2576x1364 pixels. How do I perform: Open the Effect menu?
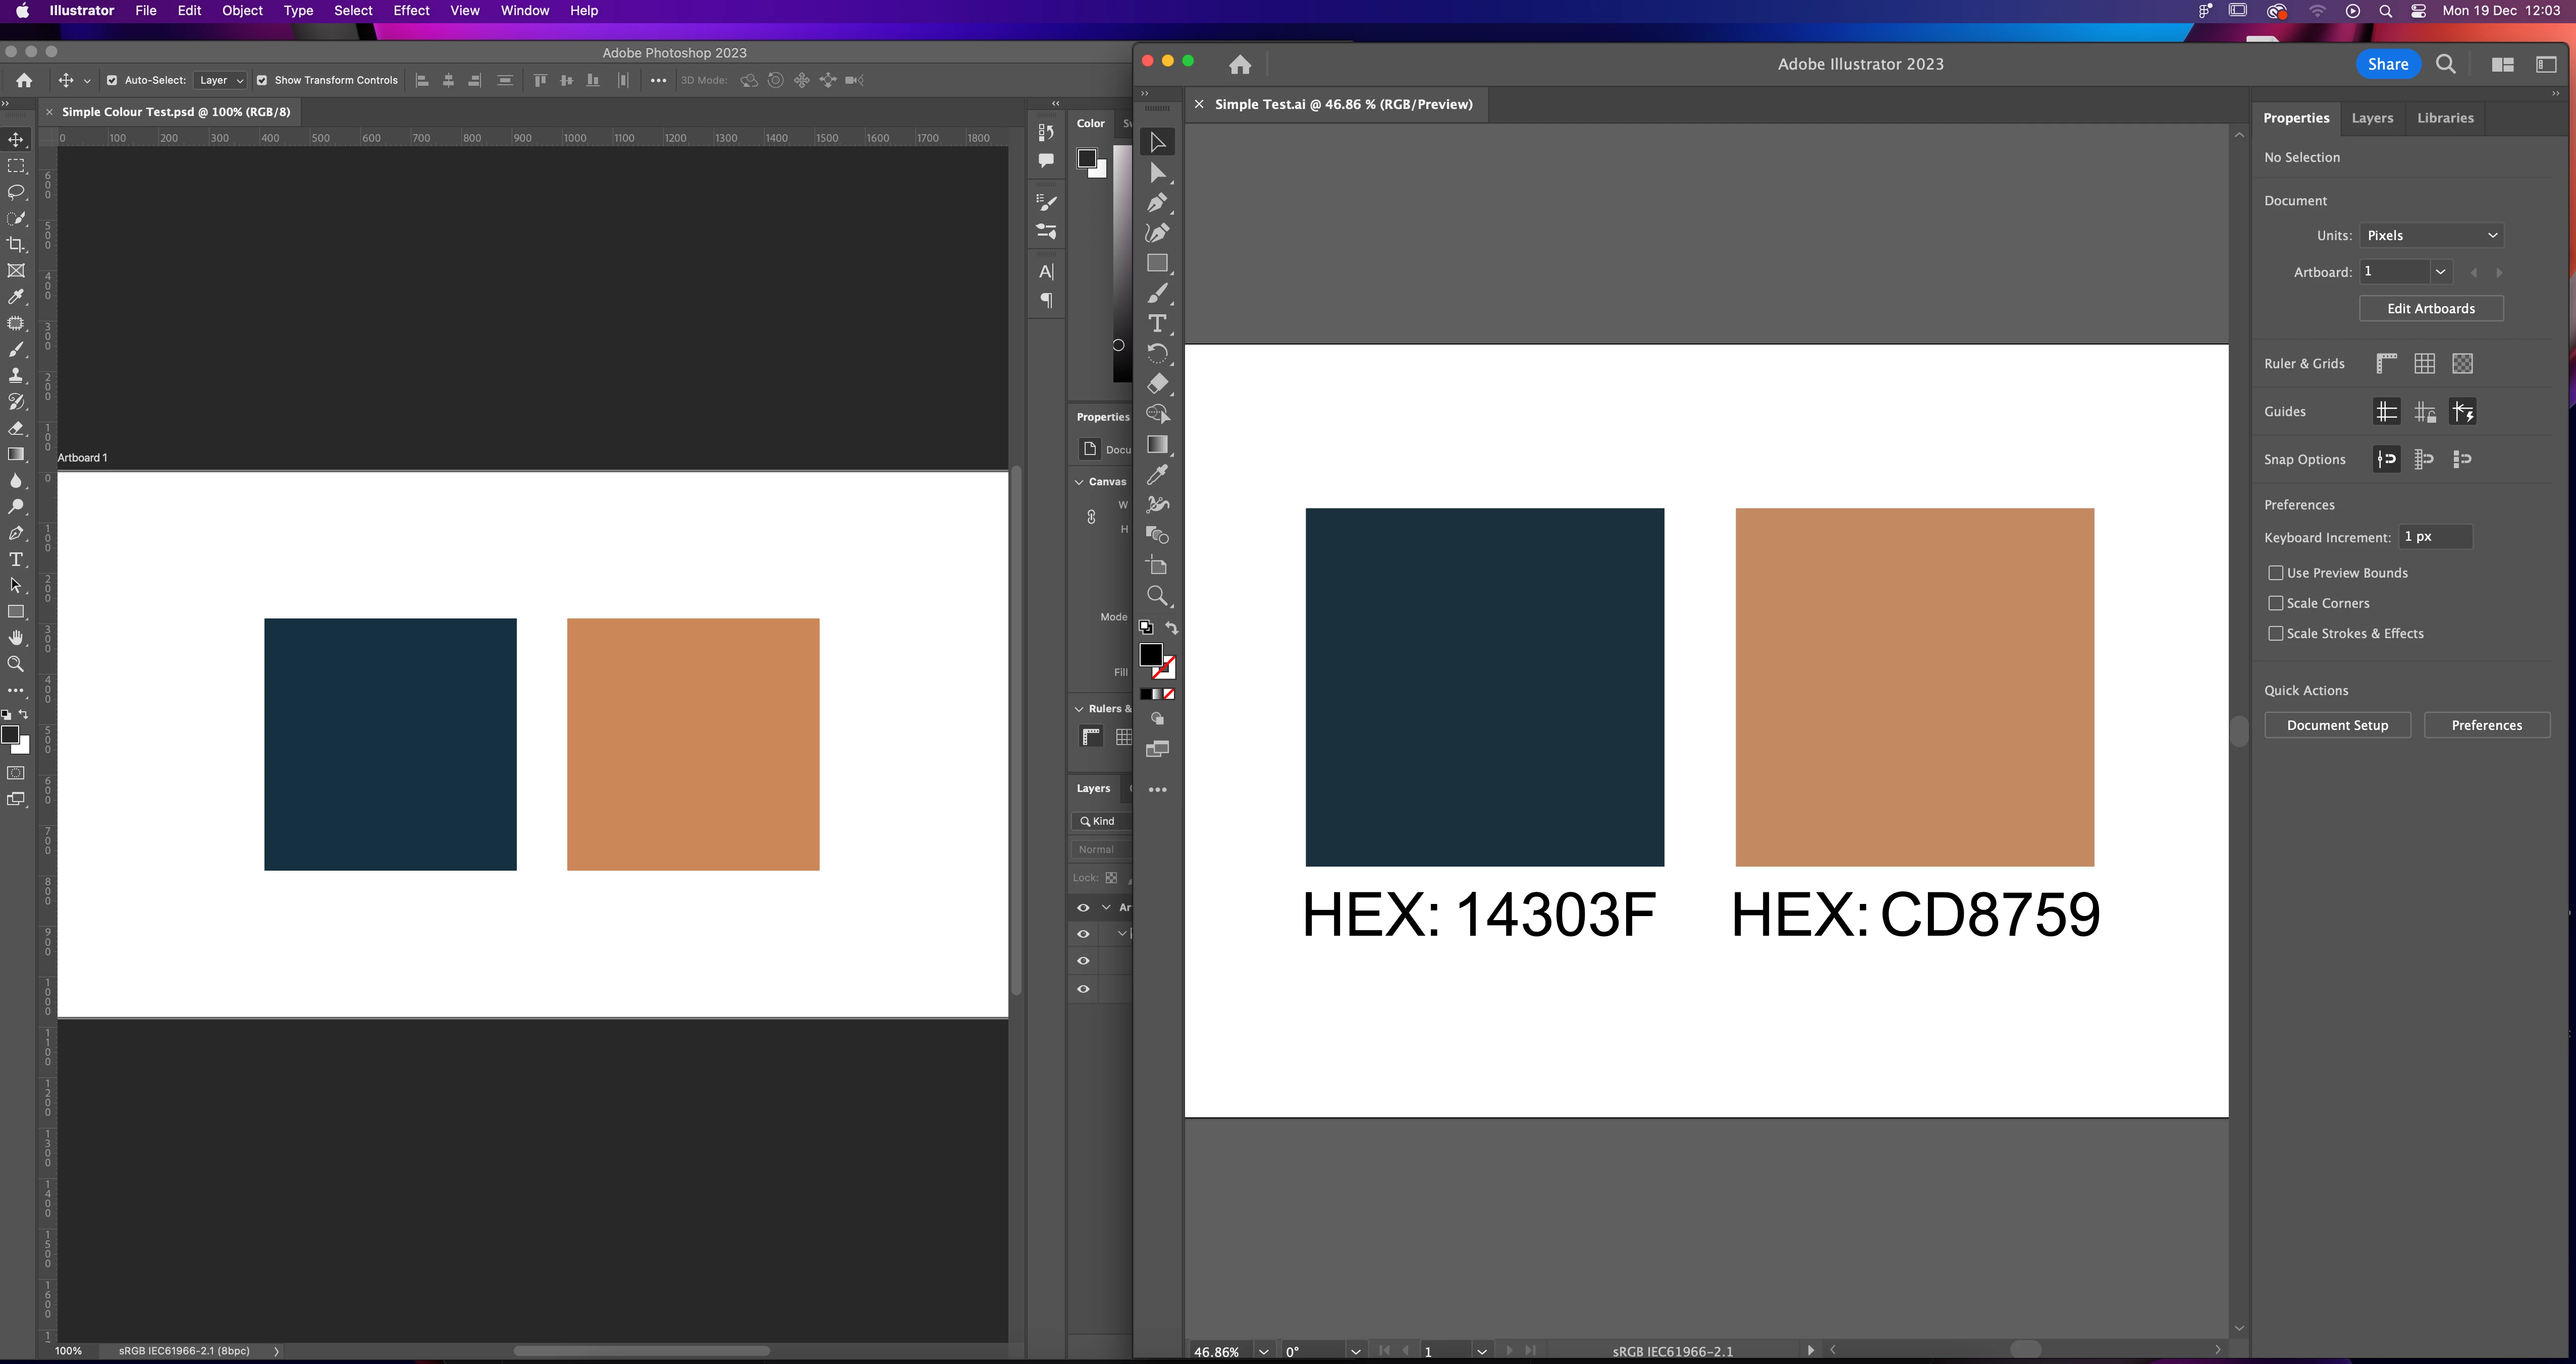click(411, 11)
